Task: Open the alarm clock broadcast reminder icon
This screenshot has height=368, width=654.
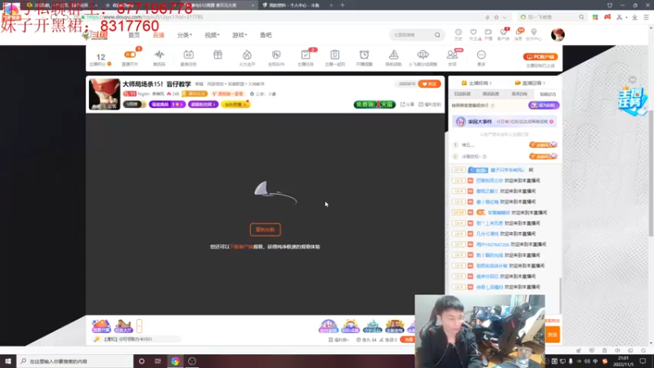Action: [x=364, y=55]
